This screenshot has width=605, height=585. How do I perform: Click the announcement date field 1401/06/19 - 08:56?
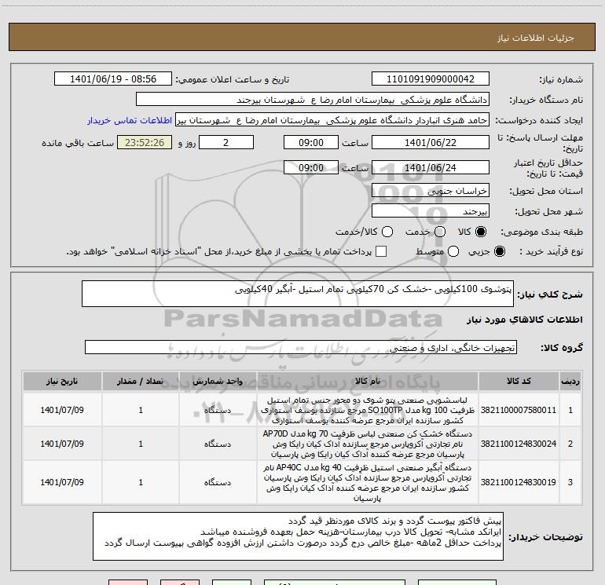(x=113, y=79)
